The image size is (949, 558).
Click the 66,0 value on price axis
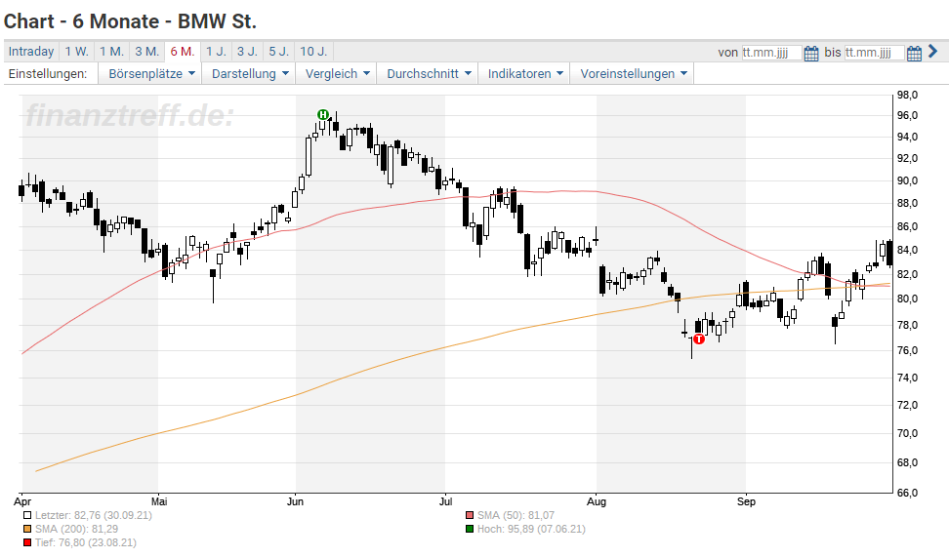tap(907, 493)
